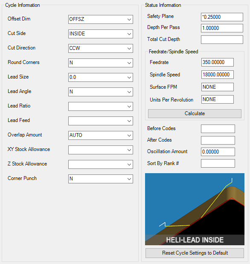The image size is (250, 264).
Task: Focus the Depth Per Pass field
Action: pos(222,28)
